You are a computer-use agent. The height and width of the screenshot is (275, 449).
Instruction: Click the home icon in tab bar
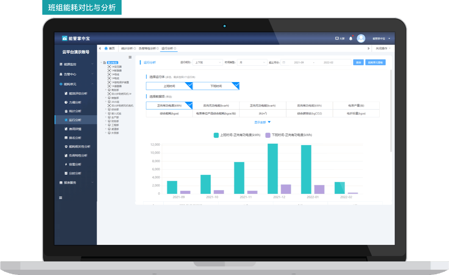tap(106, 48)
